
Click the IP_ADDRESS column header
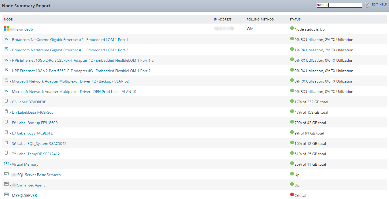coord(223,20)
